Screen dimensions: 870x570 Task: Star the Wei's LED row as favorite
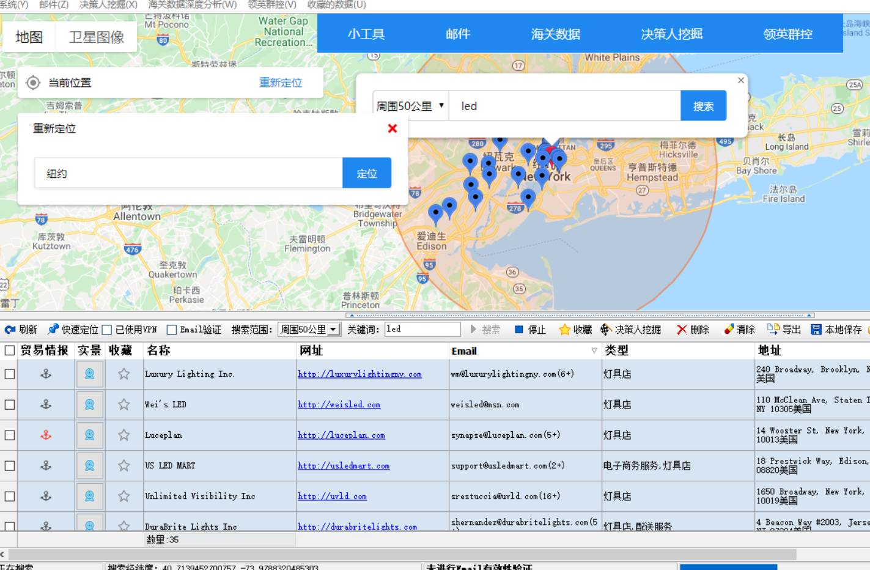pyautogui.click(x=123, y=404)
